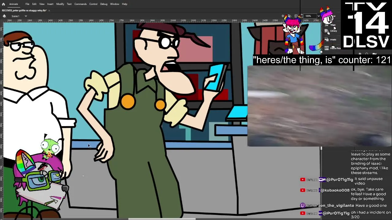
Task: Click the center stage icon
Action: click(283, 16)
